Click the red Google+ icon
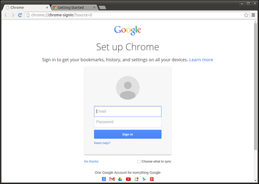The image size is (259, 184). (x=152, y=179)
